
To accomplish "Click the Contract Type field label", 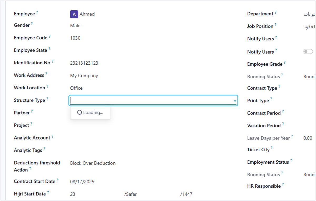I will [x=262, y=88].
